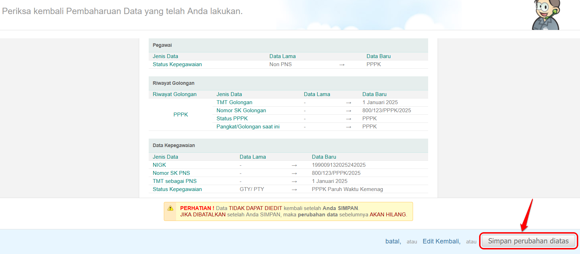Click the Pangkat/Golongan saat ini label
This screenshot has height=254, width=580.
click(x=248, y=127)
